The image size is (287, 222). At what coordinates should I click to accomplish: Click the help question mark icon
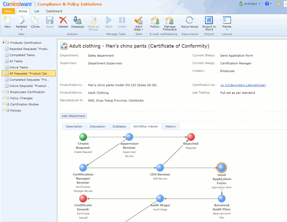click(x=267, y=4)
